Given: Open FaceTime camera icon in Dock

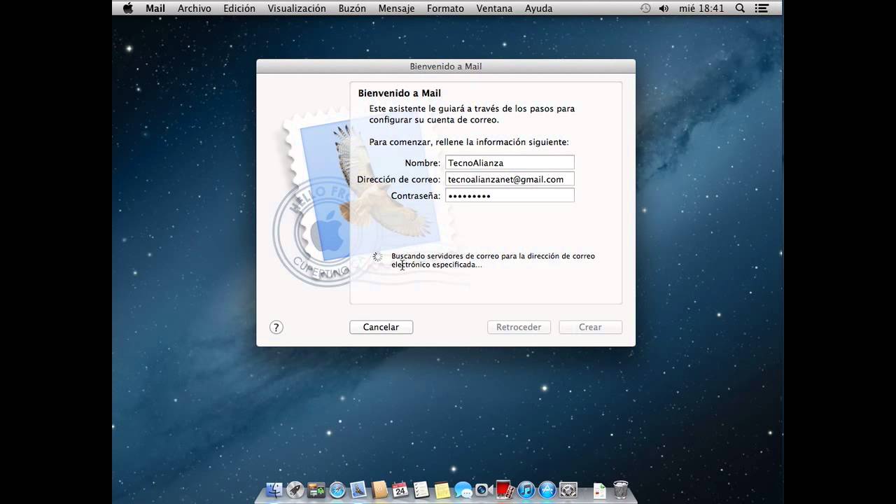Looking at the screenshot, I should click(x=484, y=490).
